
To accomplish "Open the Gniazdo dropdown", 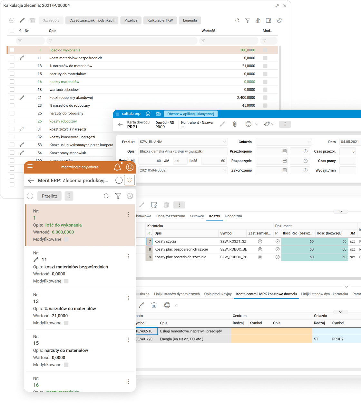I will tap(309, 142).
